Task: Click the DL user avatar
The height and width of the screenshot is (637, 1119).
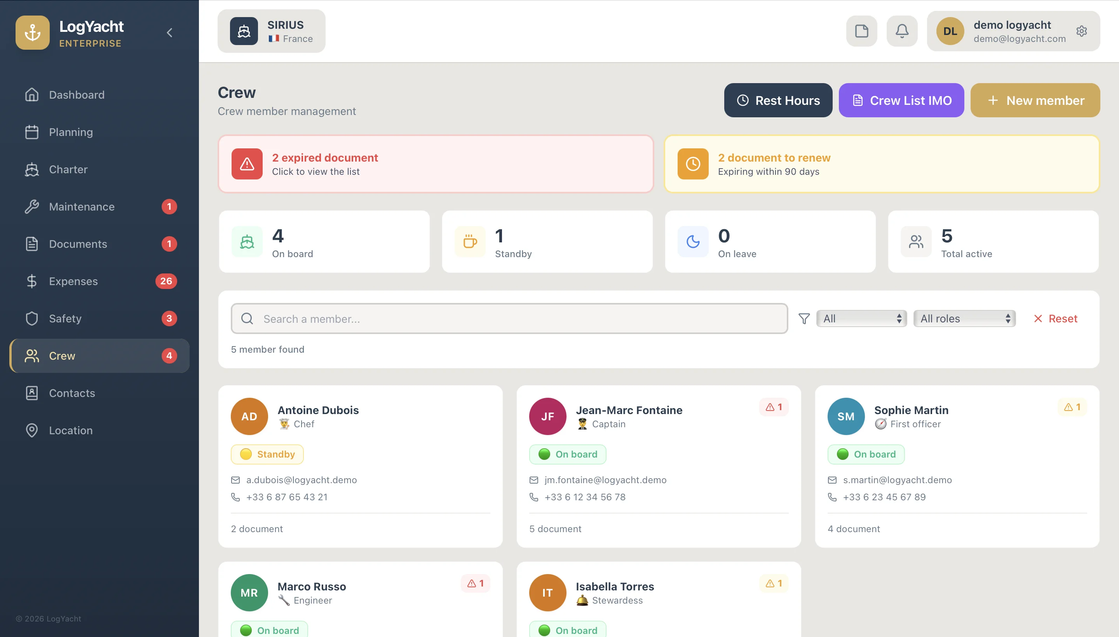Action: pos(950,31)
